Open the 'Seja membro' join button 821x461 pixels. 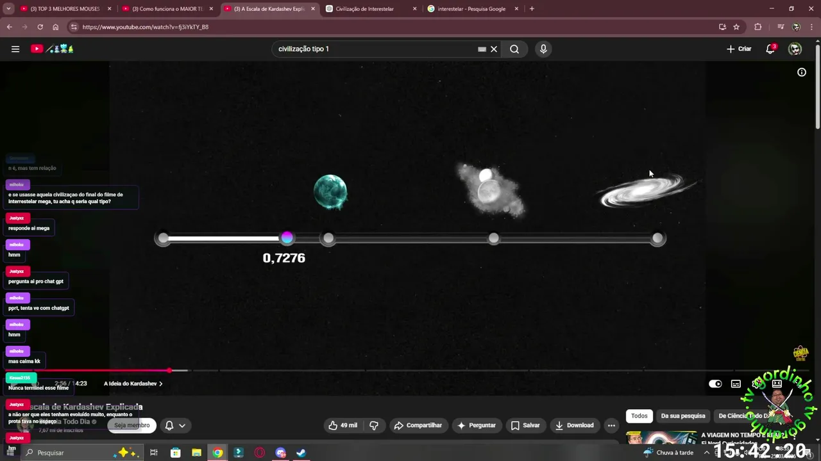point(131,425)
